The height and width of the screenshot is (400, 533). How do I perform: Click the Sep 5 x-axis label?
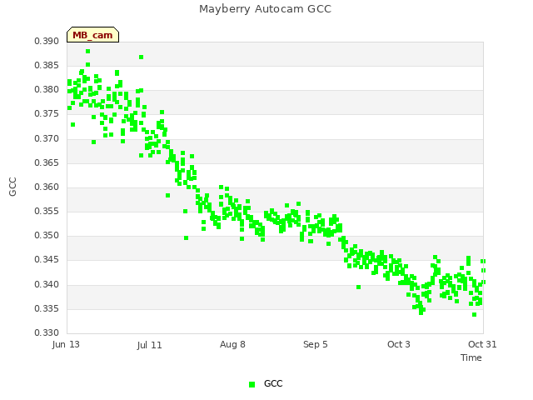pos(316,344)
